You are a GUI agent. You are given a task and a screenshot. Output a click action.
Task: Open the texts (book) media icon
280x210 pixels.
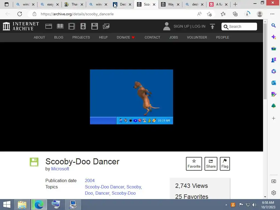click(60, 26)
